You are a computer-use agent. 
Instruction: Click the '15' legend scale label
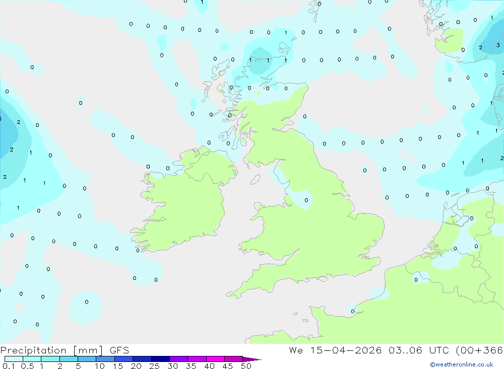(x=118, y=366)
